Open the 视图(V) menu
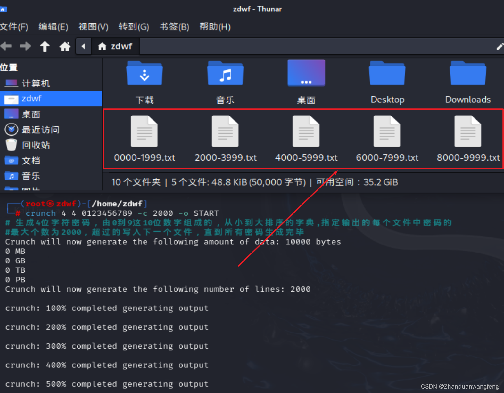504x393 pixels. pyautogui.click(x=93, y=27)
